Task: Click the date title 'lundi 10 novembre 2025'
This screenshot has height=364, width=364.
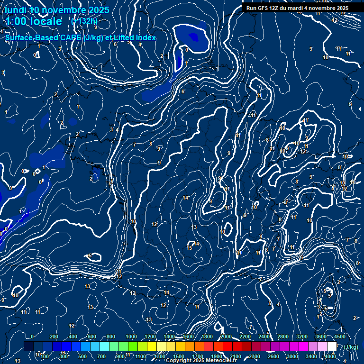Action: pyautogui.click(x=57, y=10)
